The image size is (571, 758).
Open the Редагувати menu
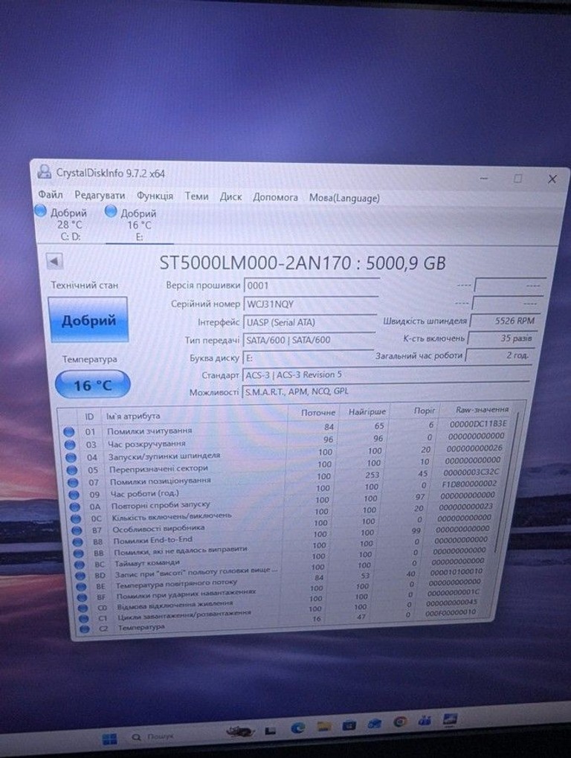click(100, 196)
